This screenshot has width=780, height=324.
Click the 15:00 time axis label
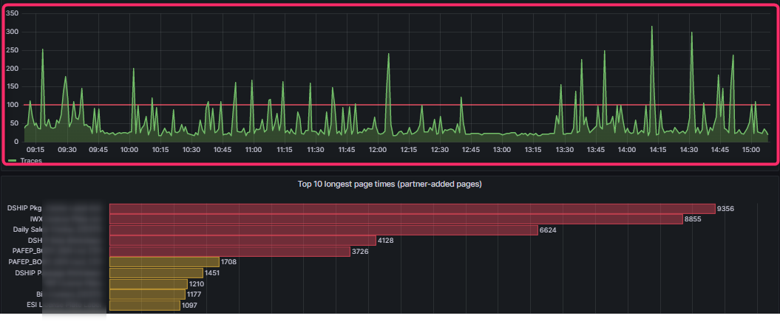[x=751, y=150]
